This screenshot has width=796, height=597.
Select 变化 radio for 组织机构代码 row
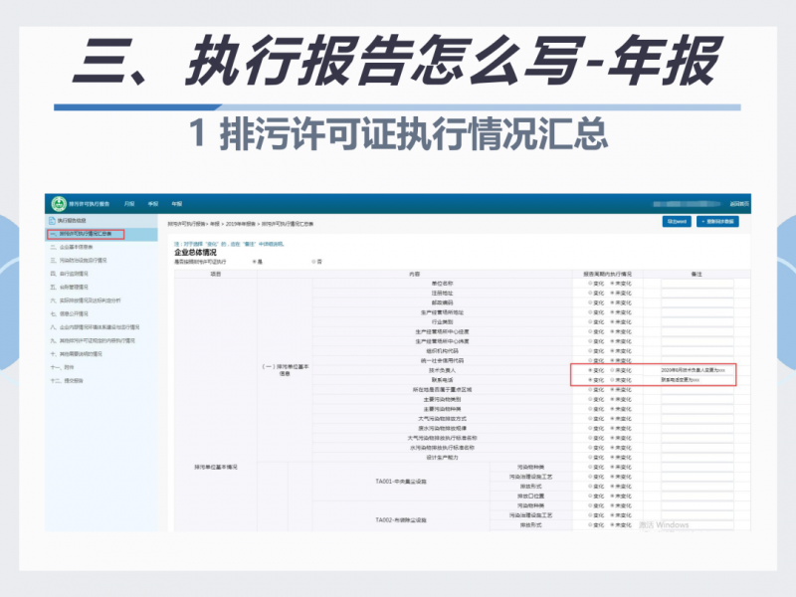coord(590,351)
